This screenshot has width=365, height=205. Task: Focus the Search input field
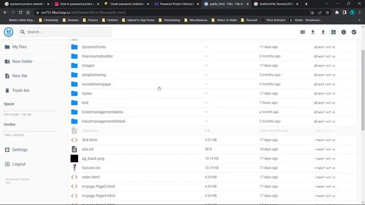coord(64,32)
